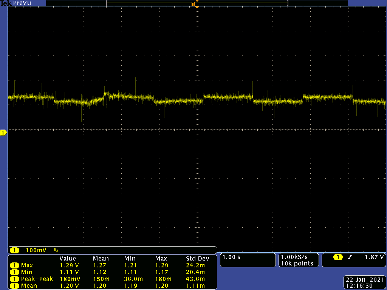
Task: Click the Peak-Peak value 180mV
Action: click(x=70, y=279)
